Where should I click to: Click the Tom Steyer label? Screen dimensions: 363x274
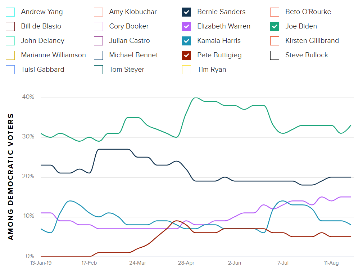tap(127, 70)
